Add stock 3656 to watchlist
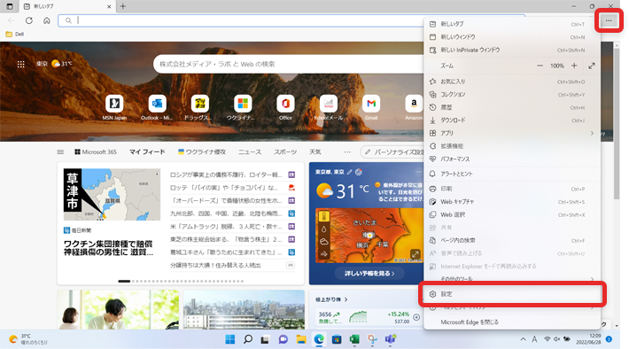 pos(416,317)
